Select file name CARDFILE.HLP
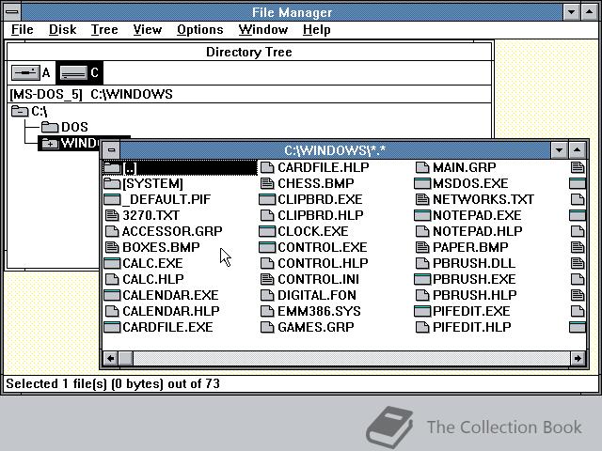 [324, 167]
